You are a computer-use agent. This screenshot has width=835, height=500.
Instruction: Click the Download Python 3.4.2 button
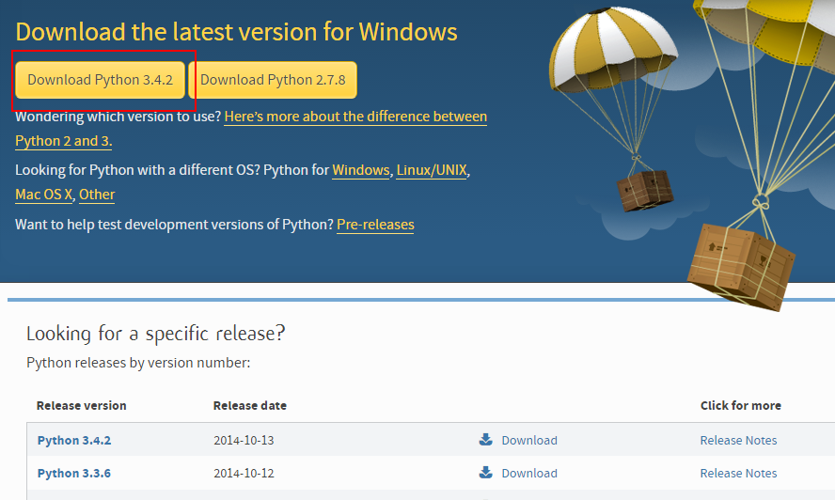coord(100,80)
